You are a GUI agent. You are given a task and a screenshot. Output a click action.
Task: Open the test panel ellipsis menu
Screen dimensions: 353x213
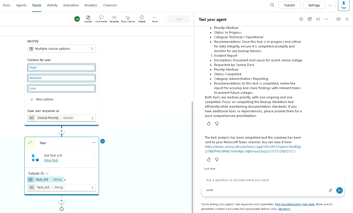(x=326, y=19)
